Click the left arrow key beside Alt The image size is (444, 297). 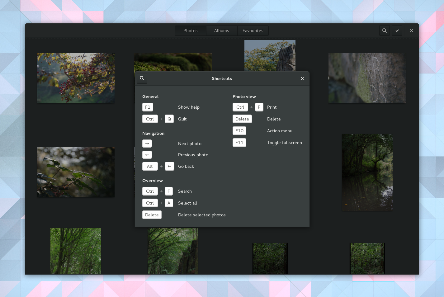pos(169,166)
